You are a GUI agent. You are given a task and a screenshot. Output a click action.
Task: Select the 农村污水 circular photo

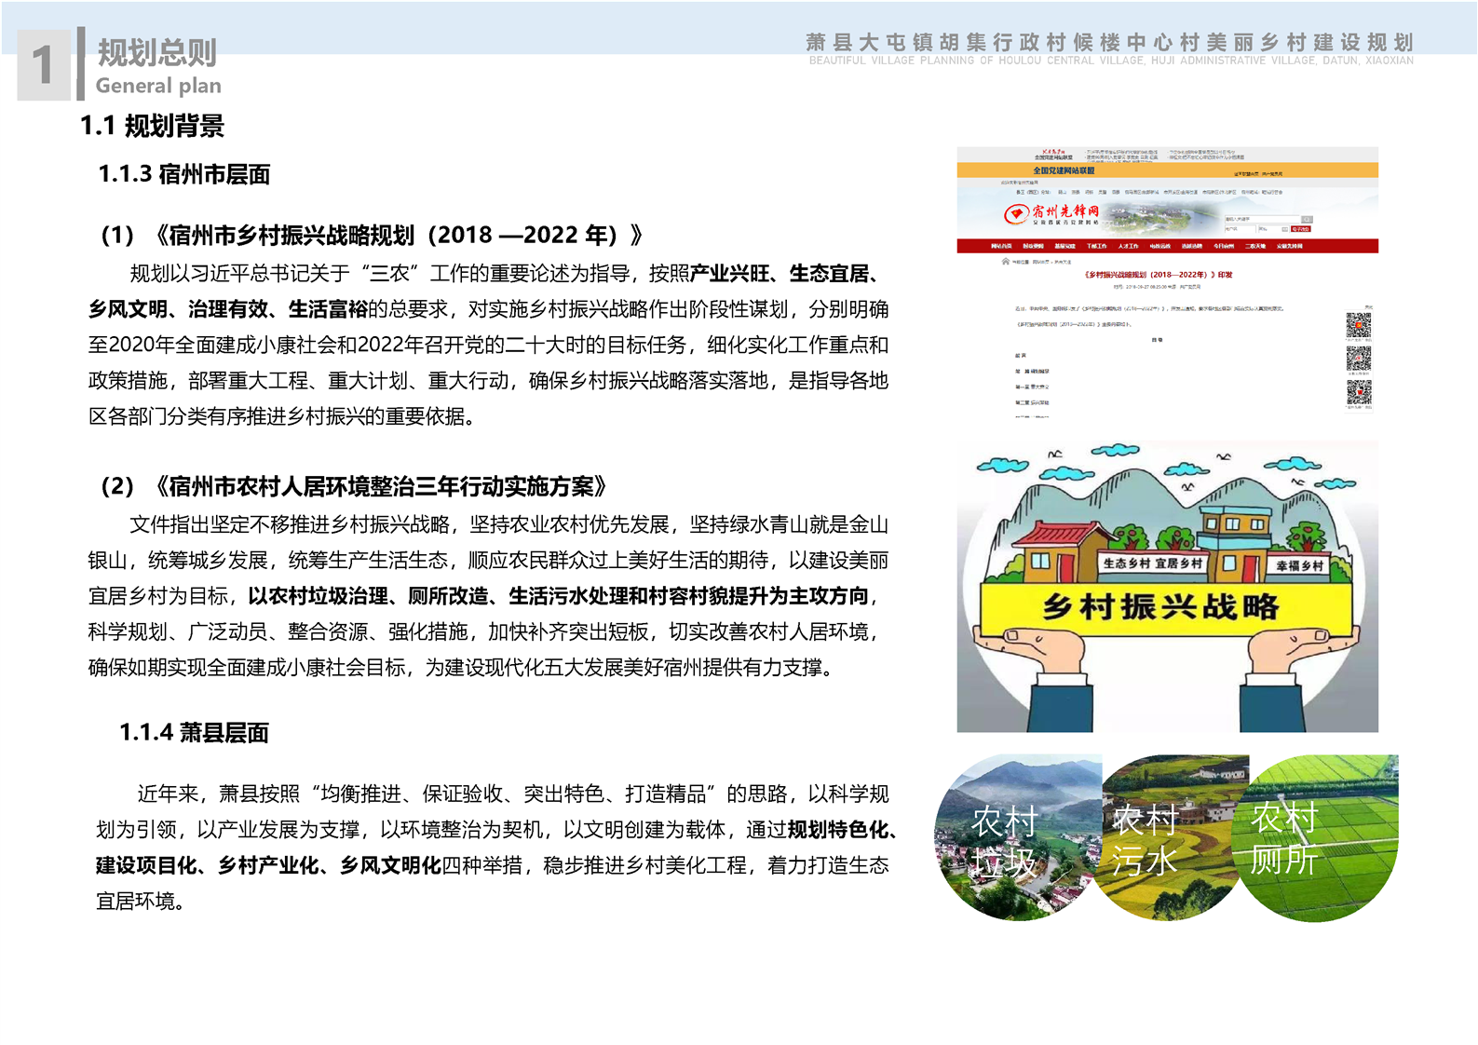(1164, 838)
